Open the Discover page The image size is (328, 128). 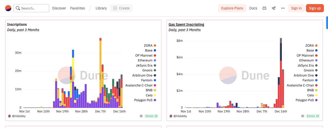[59, 8]
